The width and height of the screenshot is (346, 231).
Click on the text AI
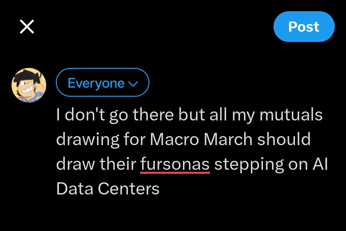point(320,164)
